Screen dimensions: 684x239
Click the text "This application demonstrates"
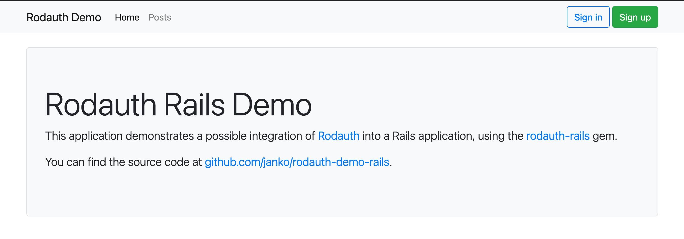(119, 136)
